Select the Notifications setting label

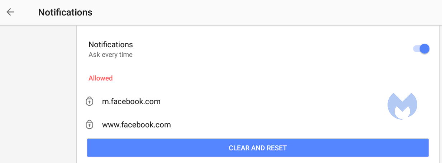(x=110, y=45)
